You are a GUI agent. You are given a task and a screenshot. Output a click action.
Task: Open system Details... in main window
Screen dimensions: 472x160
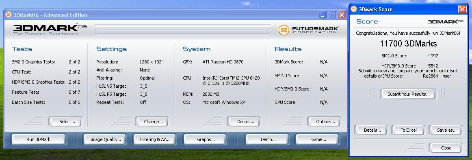[x=244, y=122]
